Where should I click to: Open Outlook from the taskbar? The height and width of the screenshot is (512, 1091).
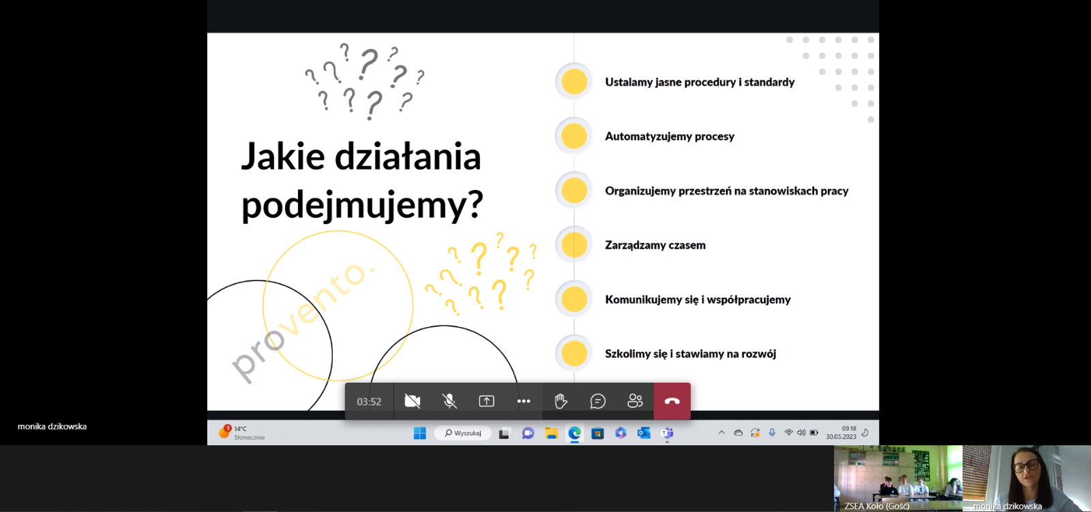point(644,433)
